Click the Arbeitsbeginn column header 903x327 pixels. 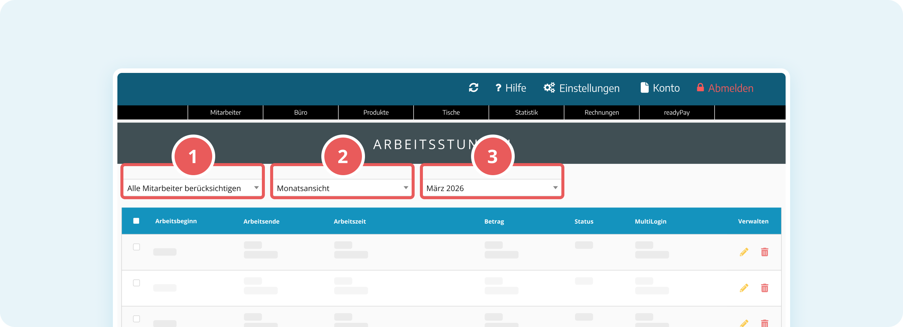pyautogui.click(x=176, y=221)
